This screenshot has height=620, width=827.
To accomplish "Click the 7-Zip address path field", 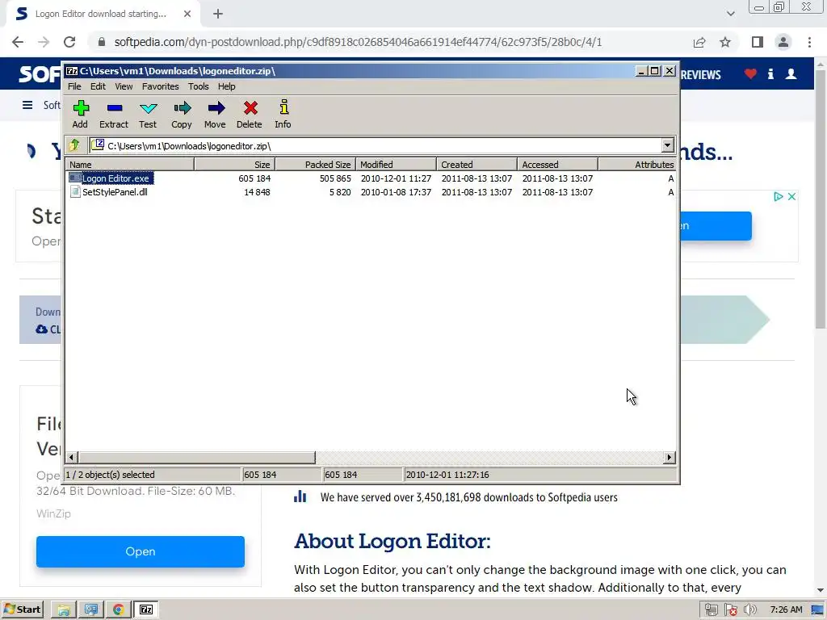I will coord(376,145).
